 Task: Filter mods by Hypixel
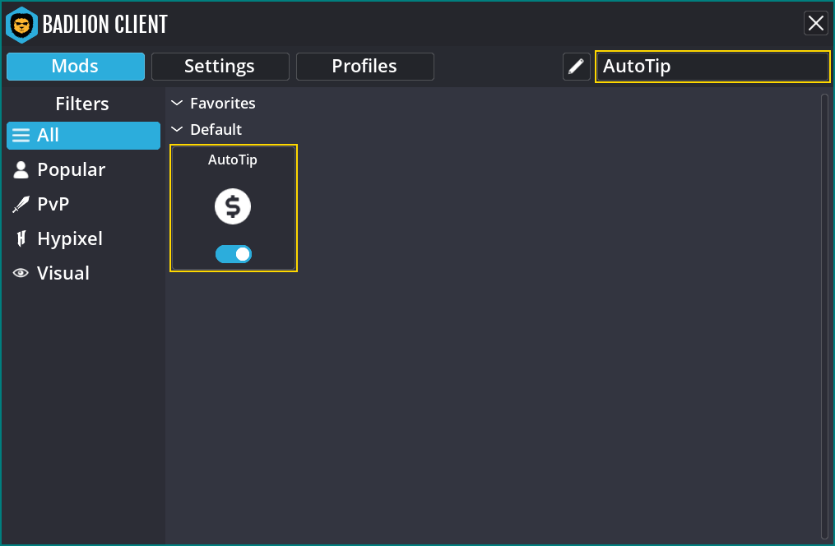[x=83, y=239]
